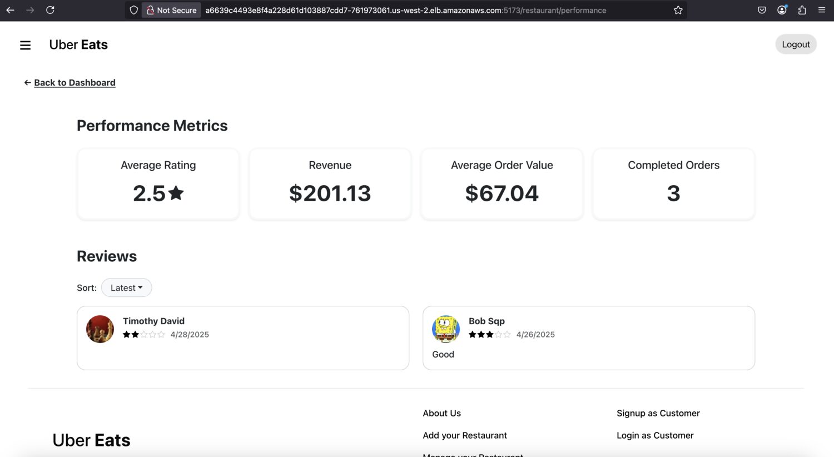The width and height of the screenshot is (834, 457).
Task: Select the Revenue value $201.13
Action: click(330, 193)
